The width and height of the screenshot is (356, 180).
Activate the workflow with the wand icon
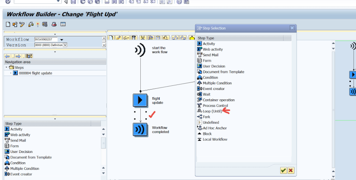(38, 24)
